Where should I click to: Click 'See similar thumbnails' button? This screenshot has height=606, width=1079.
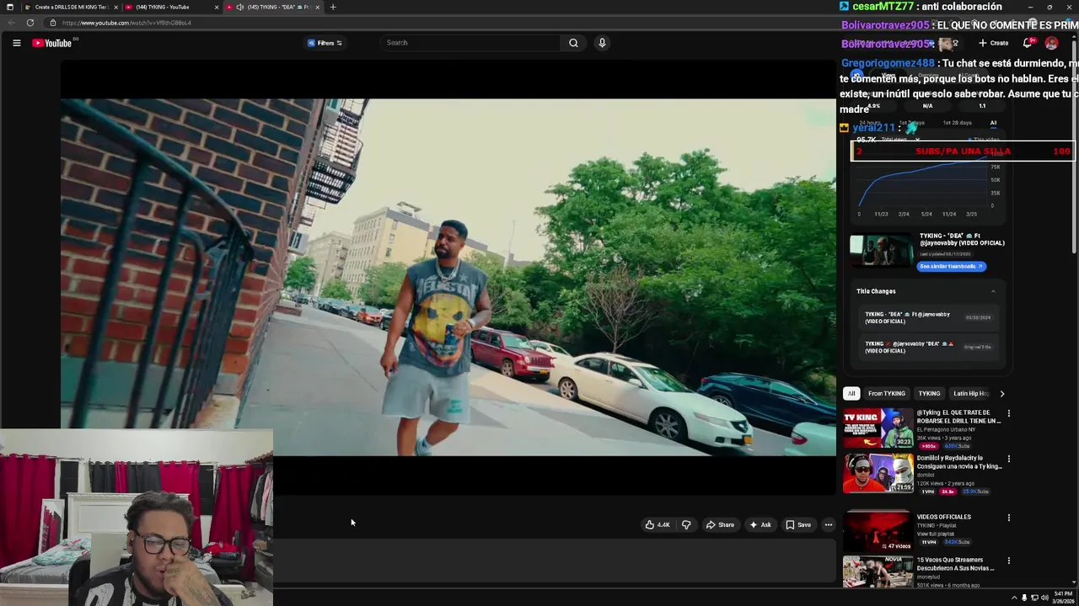click(x=951, y=266)
